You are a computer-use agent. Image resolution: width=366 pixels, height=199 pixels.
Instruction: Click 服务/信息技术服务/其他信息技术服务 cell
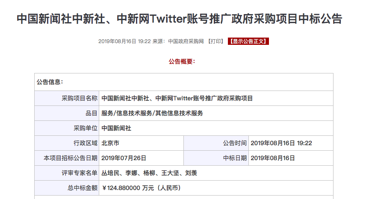pyautogui.click(x=216, y=113)
